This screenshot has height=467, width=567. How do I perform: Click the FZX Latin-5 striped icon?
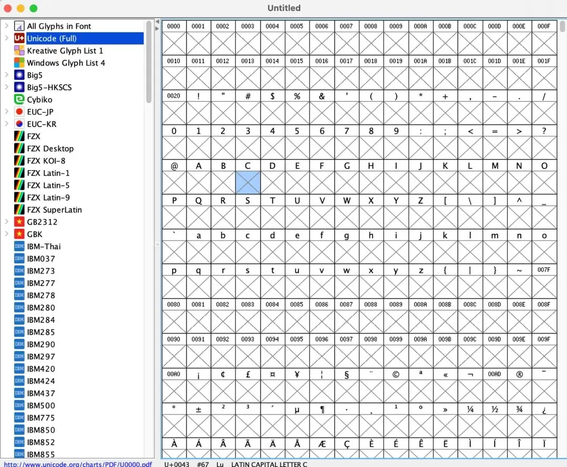[19, 185]
